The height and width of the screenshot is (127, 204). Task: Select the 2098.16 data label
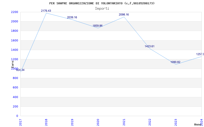coord(124,14)
